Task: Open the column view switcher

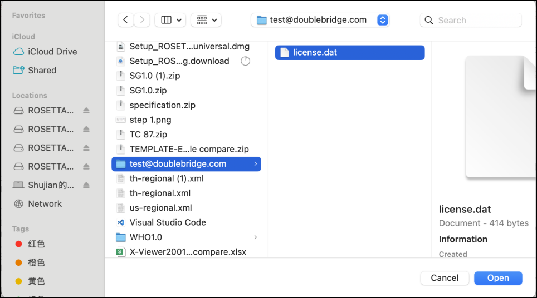Action: tap(170, 20)
